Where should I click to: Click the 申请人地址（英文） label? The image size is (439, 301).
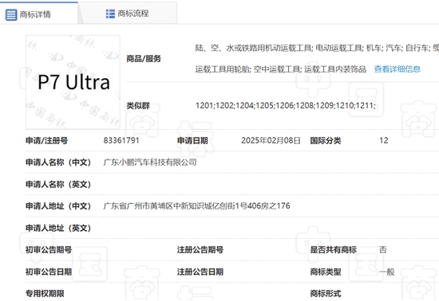(58, 228)
